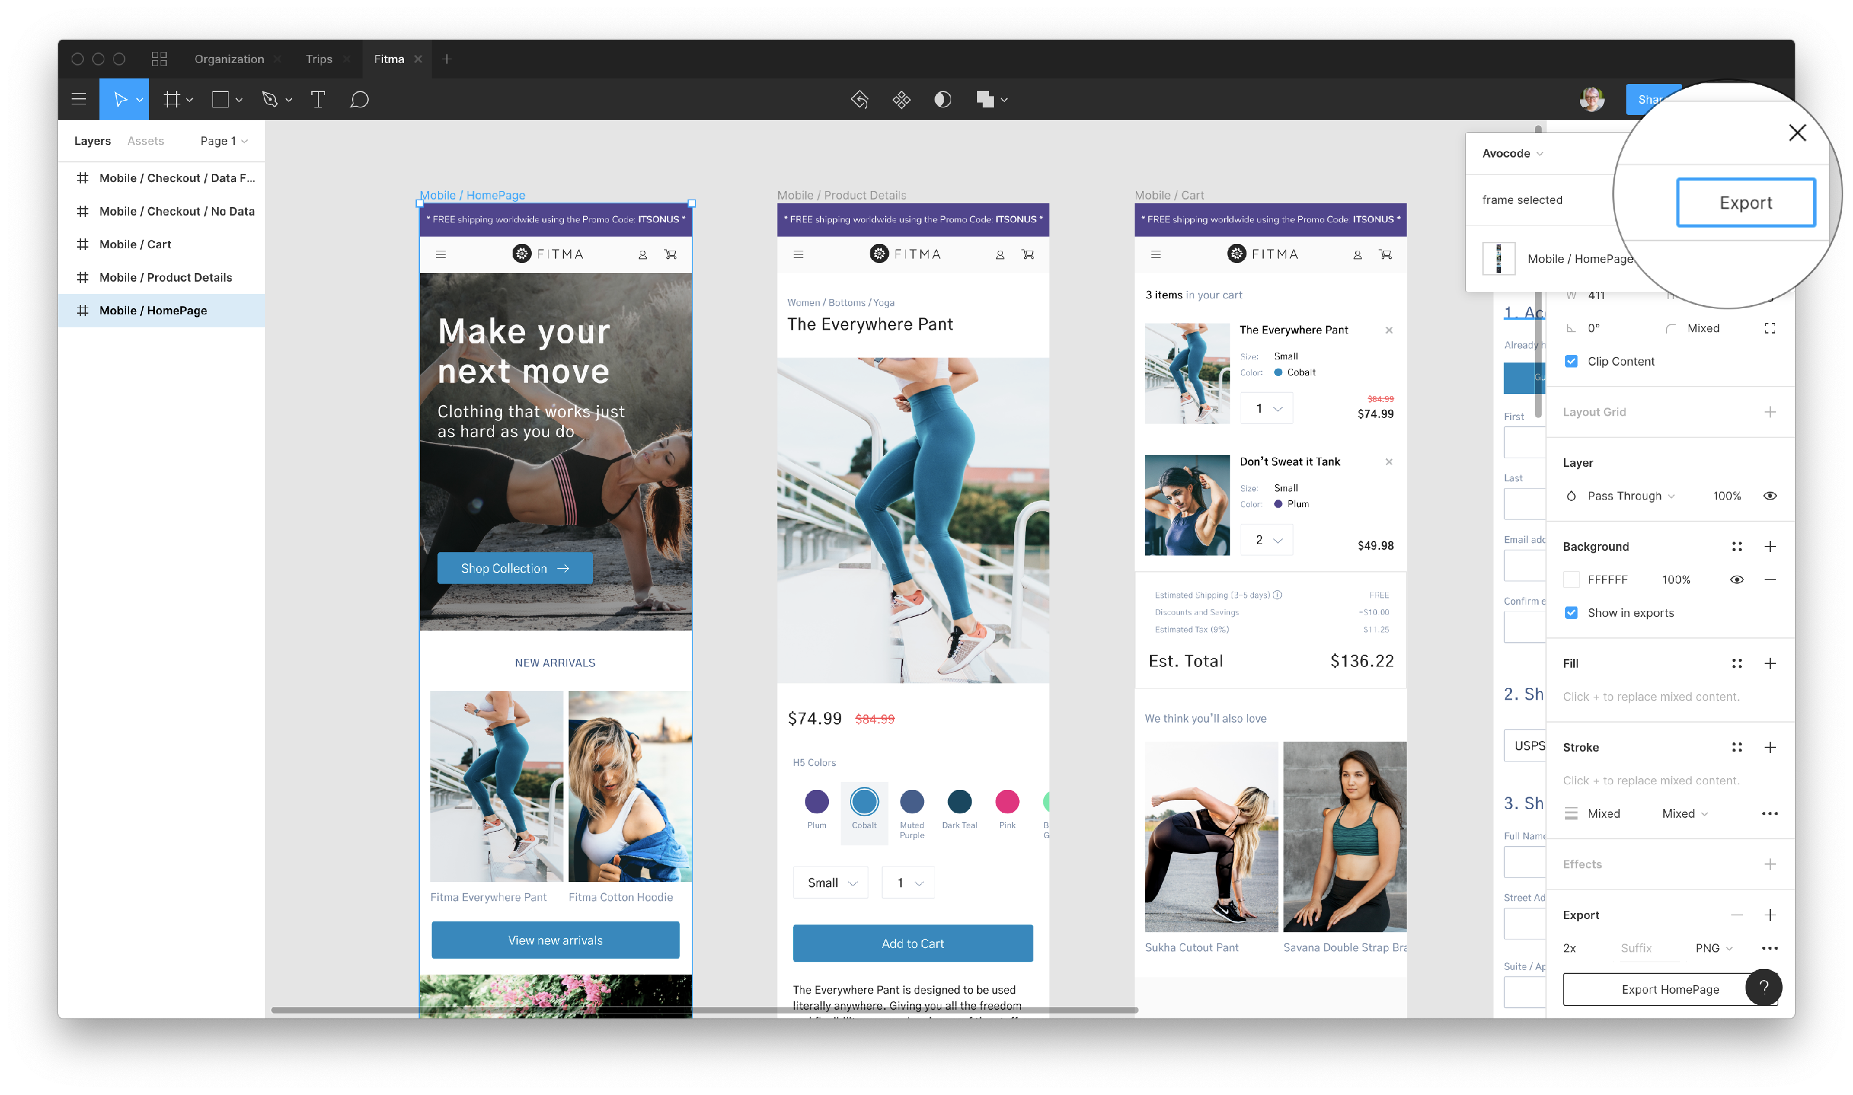Click the Avocode Export button

pyautogui.click(x=1746, y=202)
